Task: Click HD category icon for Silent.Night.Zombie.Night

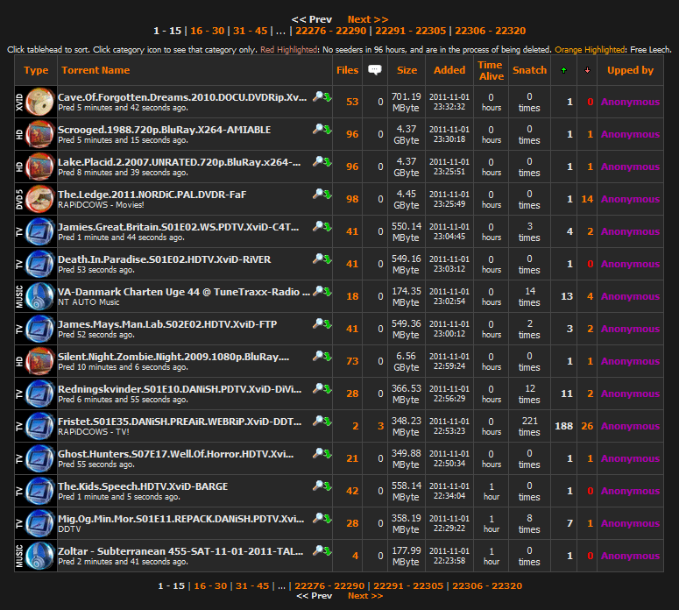Action: click(x=36, y=361)
